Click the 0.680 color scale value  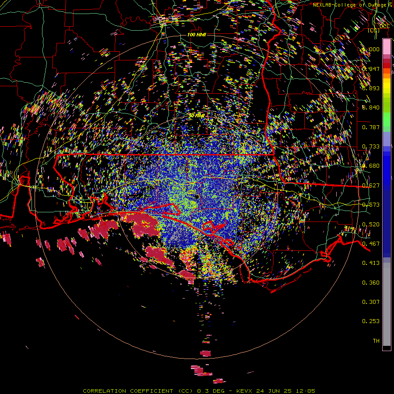pos(371,166)
